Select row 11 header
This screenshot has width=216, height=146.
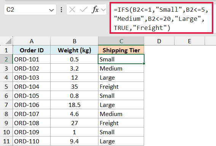pyautogui.click(x=6, y=141)
